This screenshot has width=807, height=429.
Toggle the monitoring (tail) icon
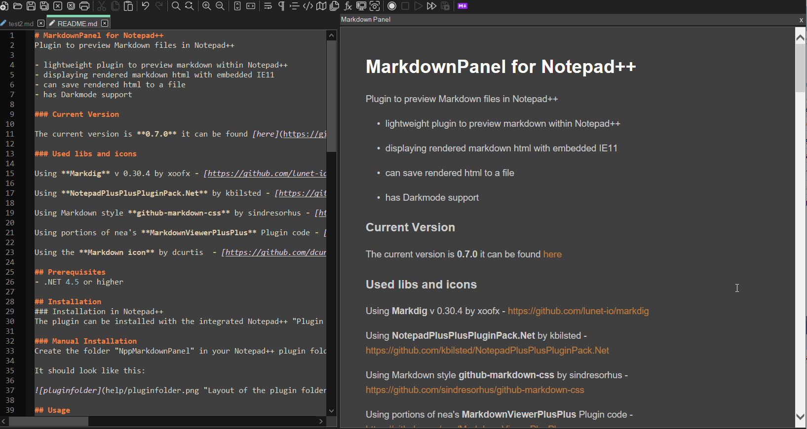point(375,6)
